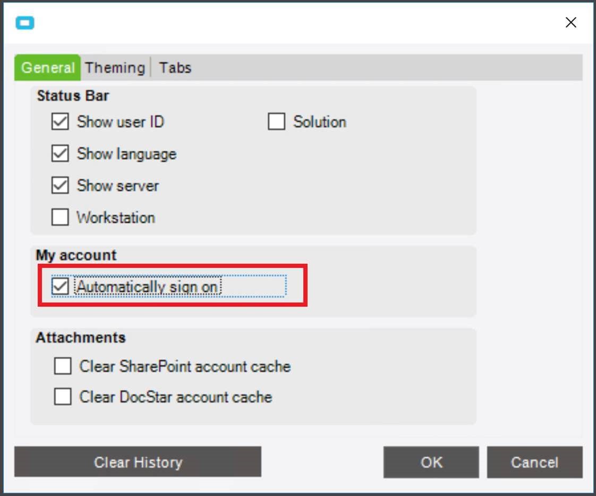Switch to the Theming tab
Screen dimensions: 596x496
click(x=115, y=68)
